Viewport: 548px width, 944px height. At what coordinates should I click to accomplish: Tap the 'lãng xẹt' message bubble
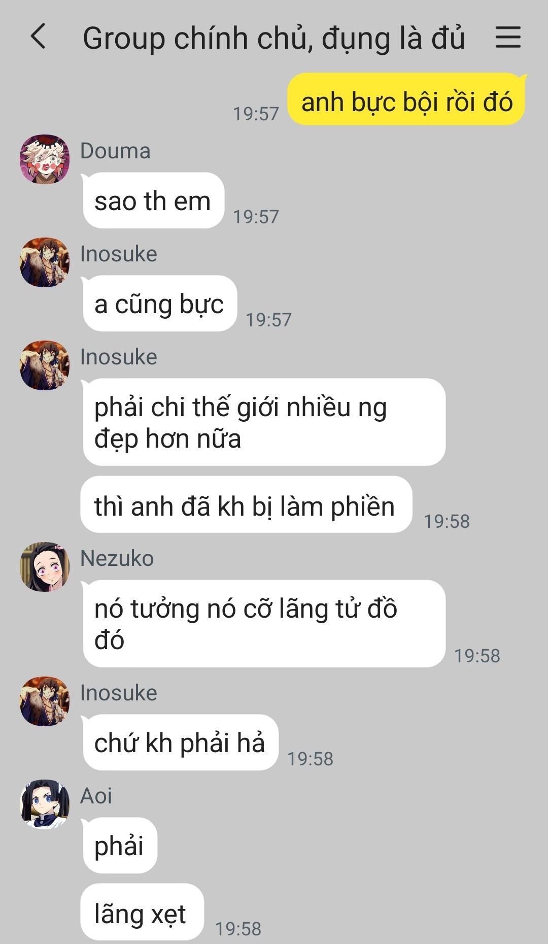(142, 912)
